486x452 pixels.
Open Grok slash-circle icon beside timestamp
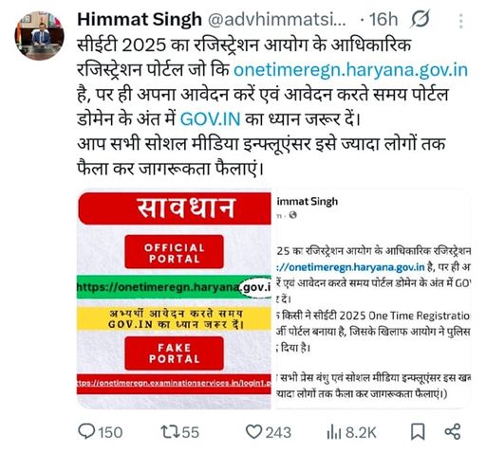pyautogui.click(x=421, y=19)
